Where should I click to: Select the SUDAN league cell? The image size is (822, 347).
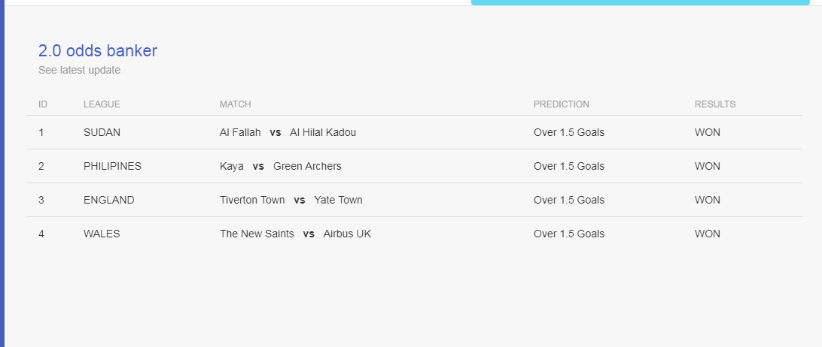(x=102, y=132)
